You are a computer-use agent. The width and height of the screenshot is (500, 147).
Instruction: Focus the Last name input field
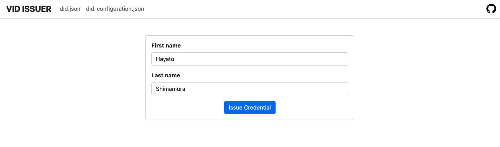click(x=249, y=89)
